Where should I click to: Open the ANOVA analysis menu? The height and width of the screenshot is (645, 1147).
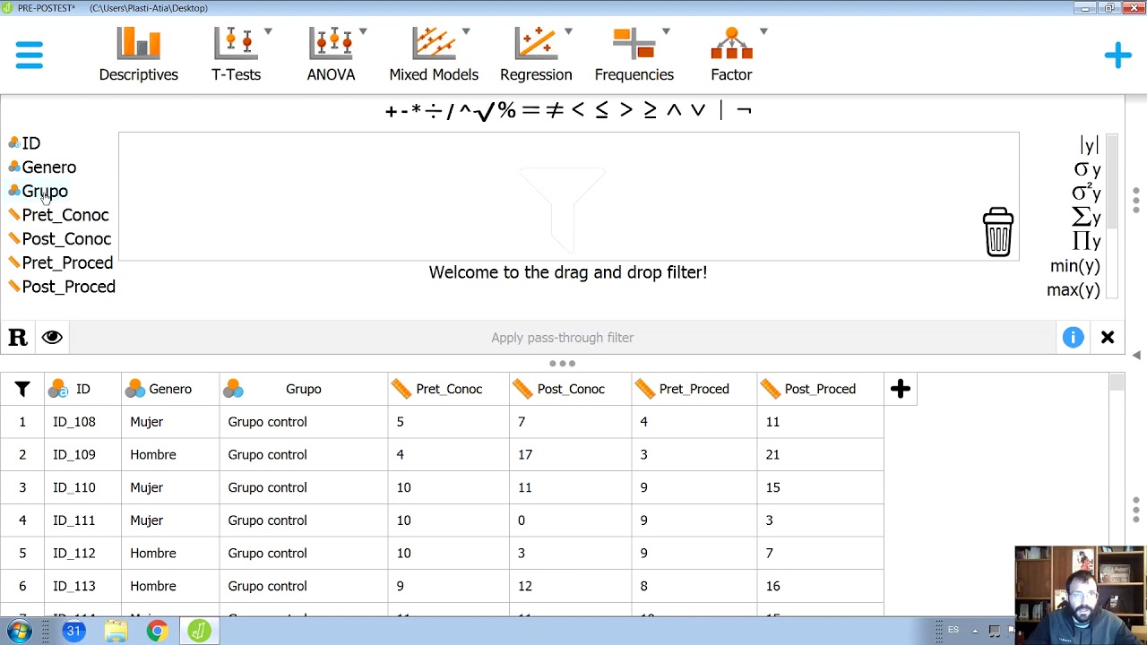coord(331,56)
